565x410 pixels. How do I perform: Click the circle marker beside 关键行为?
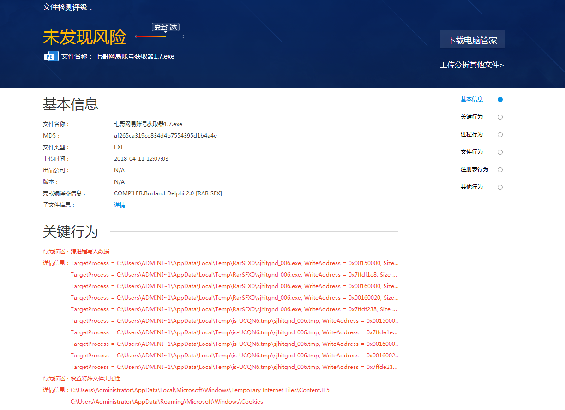pos(500,117)
